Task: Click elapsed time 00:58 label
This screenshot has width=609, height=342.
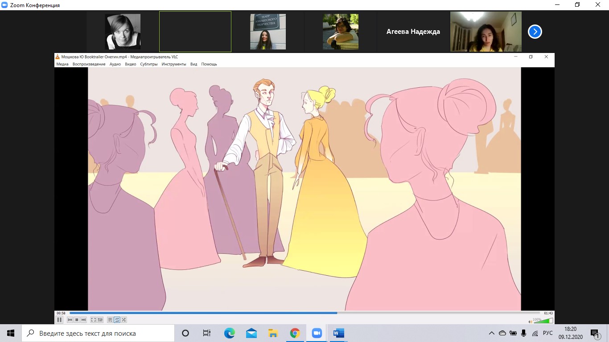Action: (x=61, y=313)
